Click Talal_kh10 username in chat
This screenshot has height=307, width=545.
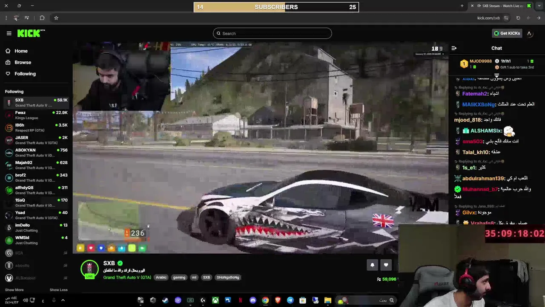coord(476,152)
